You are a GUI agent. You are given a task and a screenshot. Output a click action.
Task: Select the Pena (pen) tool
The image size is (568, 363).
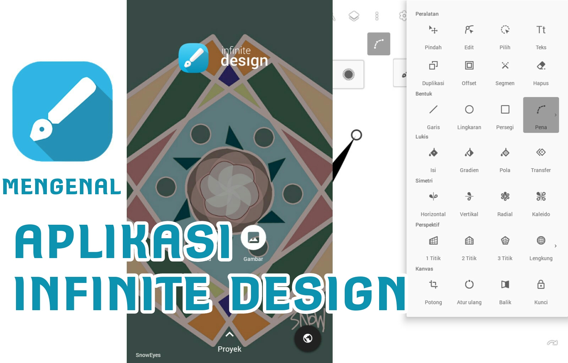[541, 114]
